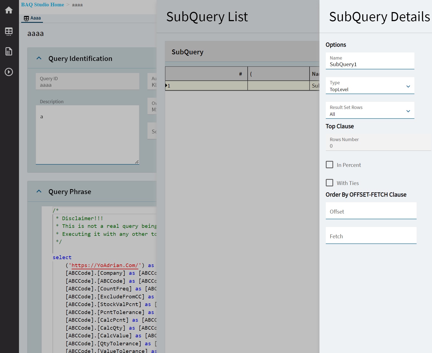The height and width of the screenshot is (353, 432).
Task: Click the [ABCCode].[PcntTolerance] line in query
Action: (x=110, y=312)
